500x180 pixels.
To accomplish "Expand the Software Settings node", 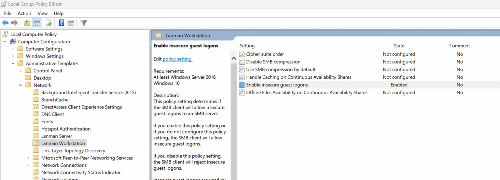I will click(x=13, y=49).
